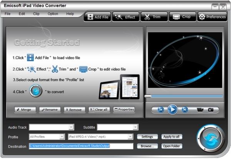
Task: Click the Add File toolbar button
Action: tap(97, 17)
